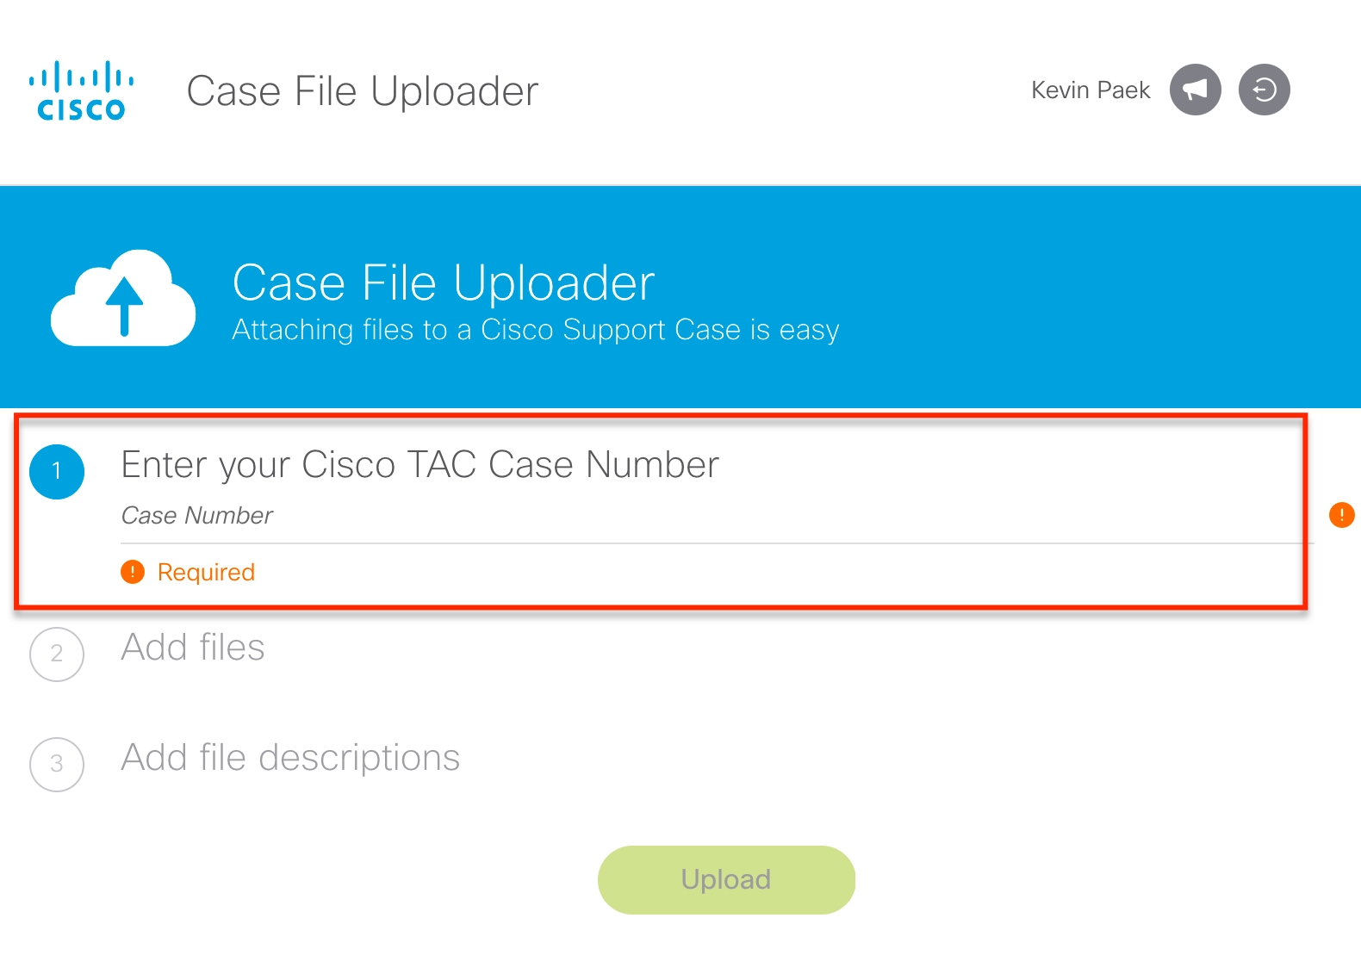Click the Attaching files banner subtitle
The image size is (1361, 980).
(x=535, y=330)
